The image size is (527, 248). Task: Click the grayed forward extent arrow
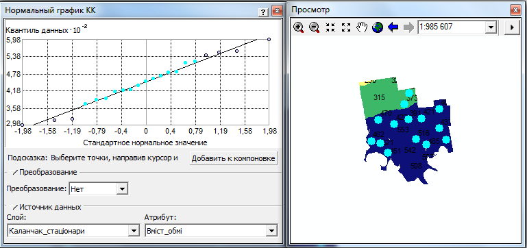pyautogui.click(x=408, y=27)
